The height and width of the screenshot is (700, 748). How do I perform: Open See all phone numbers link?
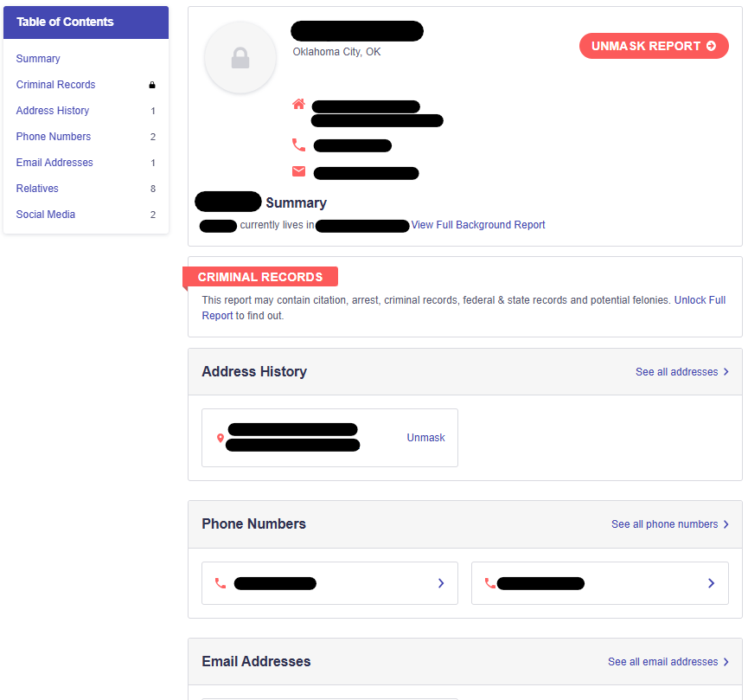click(669, 524)
